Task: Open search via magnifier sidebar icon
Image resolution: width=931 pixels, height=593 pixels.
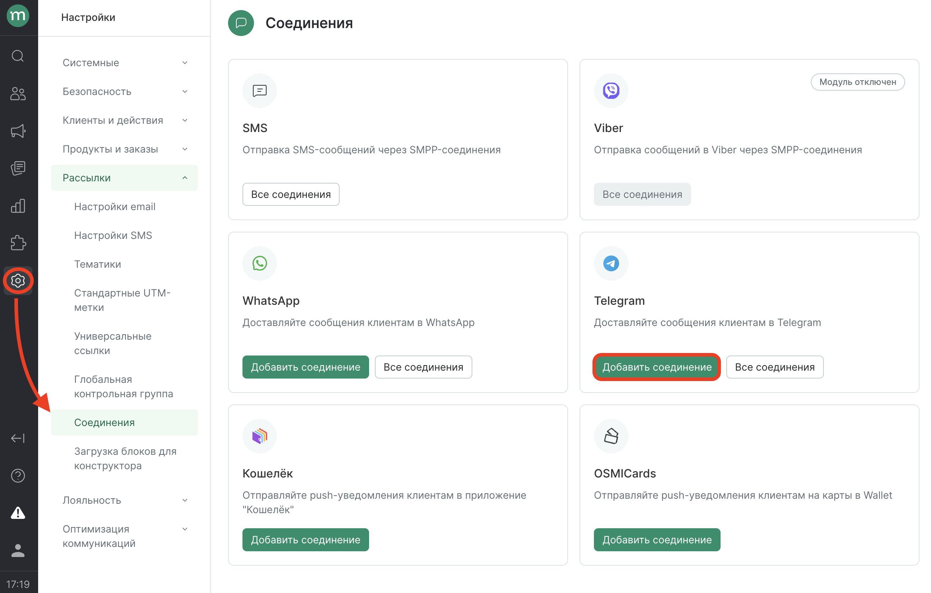Action: (x=18, y=56)
